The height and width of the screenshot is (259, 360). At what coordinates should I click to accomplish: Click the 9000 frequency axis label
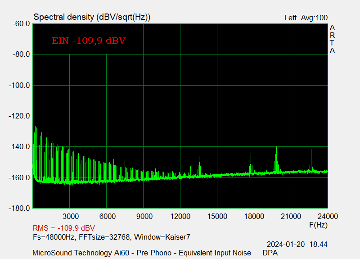144,216
